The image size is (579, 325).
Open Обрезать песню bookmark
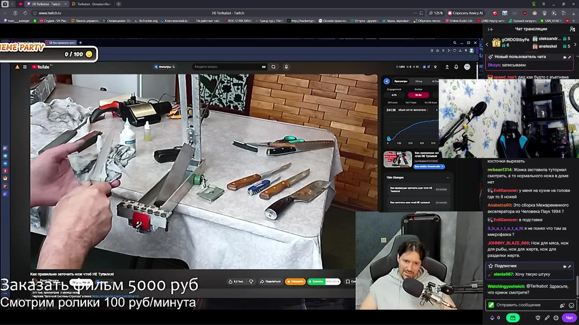click(428, 21)
